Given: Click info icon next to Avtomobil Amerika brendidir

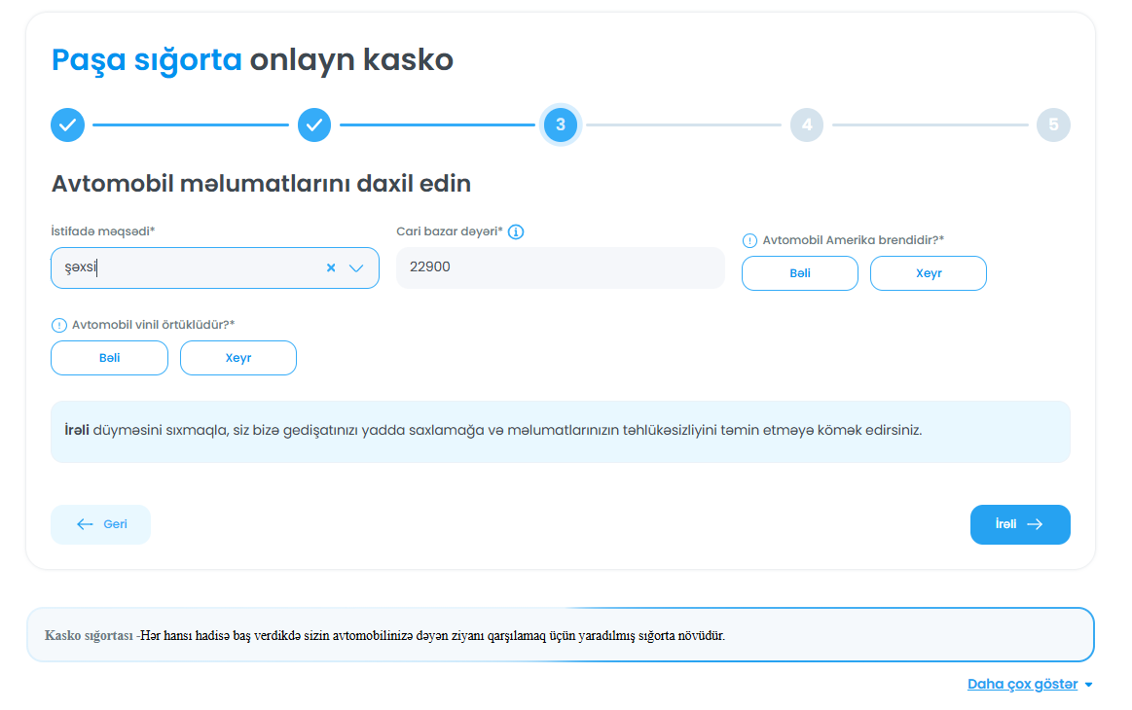Looking at the screenshot, I should pyautogui.click(x=749, y=240).
